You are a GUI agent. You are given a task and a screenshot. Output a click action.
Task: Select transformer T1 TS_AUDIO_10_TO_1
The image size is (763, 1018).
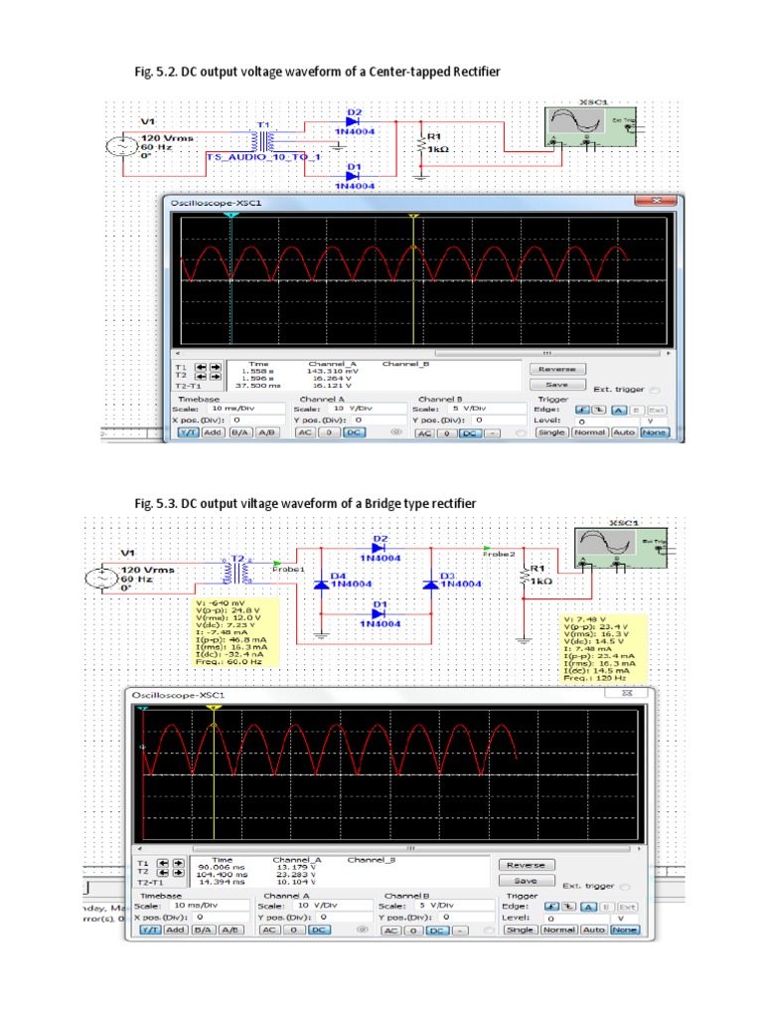263,141
